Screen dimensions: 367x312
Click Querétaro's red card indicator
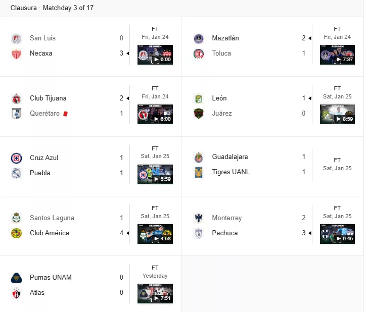[x=66, y=114]
